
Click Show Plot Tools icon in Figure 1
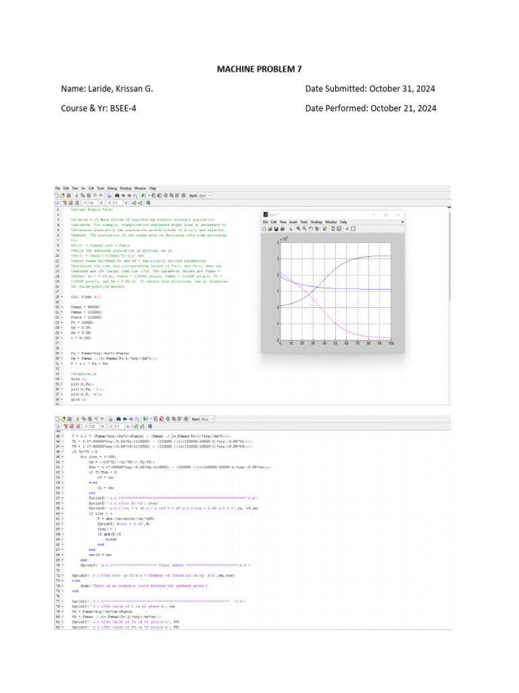click(x=353, y=229)
